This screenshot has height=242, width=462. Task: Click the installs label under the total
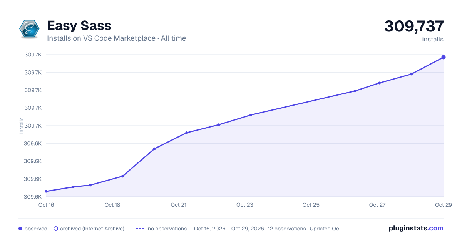click(433, 39)
